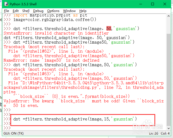173x138 pixels.
Task: Click the 'Ln: 26' status bar indicator
Action: pyautogui.click(x=154, y=133)
